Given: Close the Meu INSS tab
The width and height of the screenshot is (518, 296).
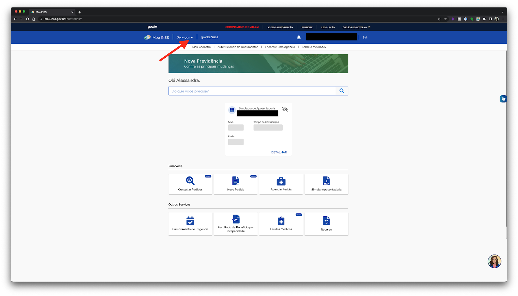Looking at the screenshot, I should tap(72, 12).
